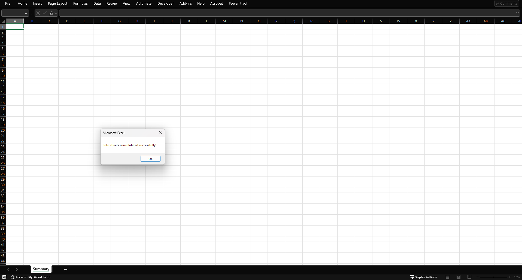Image resolution: width=522 pixels, height=280 pixels.
Task: Click the macro recording status icon
Action: tap(4, 277)
